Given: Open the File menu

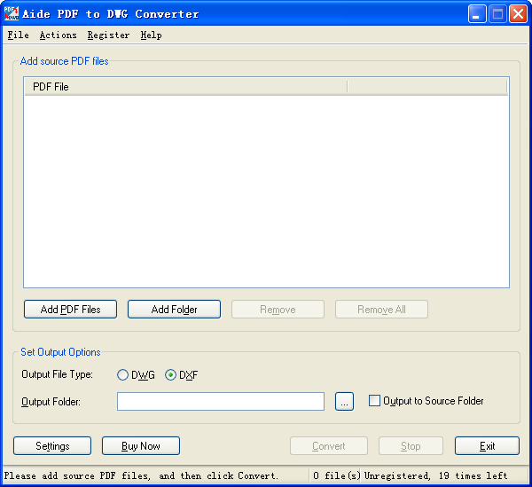Looking at the screenshot, I should (19, 35).
